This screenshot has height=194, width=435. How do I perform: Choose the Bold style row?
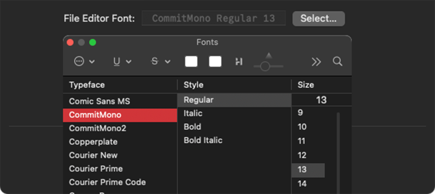(234, 127)
